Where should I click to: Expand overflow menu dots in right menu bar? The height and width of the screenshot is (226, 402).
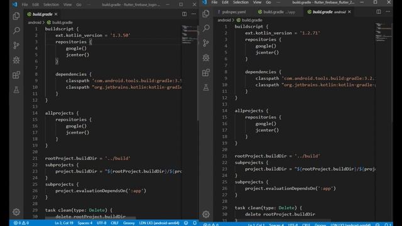(278, 3)
